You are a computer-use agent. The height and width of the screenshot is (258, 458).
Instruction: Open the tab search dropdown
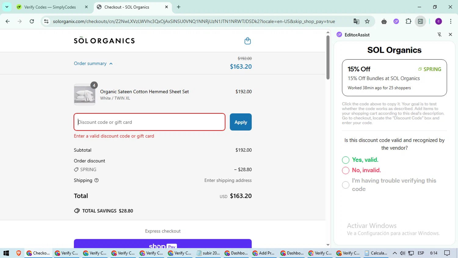click(x=7, y=7)
